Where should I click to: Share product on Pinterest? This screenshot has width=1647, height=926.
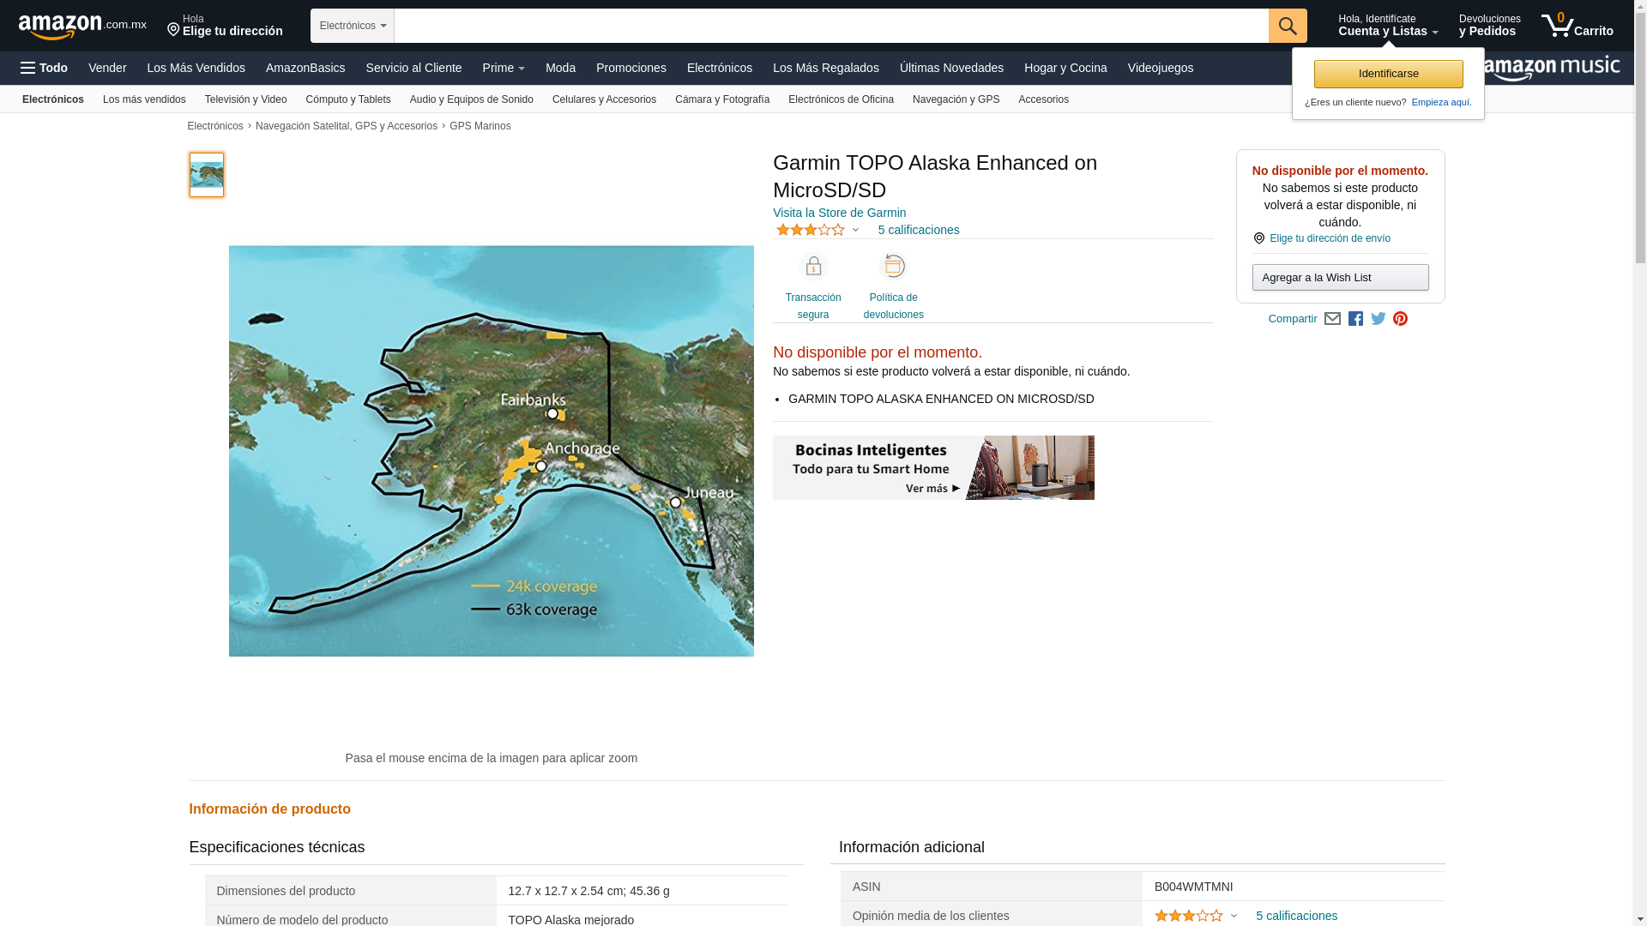click(x=1400, y=319)
